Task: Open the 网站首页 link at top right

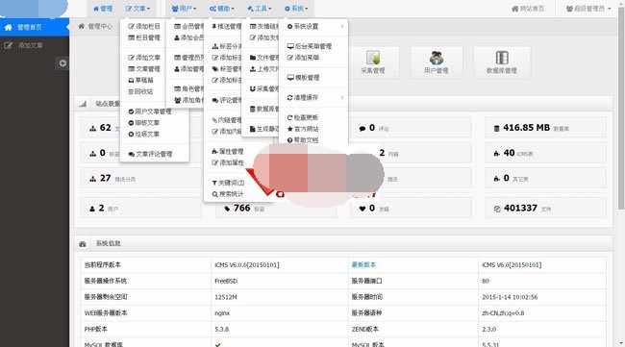Action: pos(528,9)
